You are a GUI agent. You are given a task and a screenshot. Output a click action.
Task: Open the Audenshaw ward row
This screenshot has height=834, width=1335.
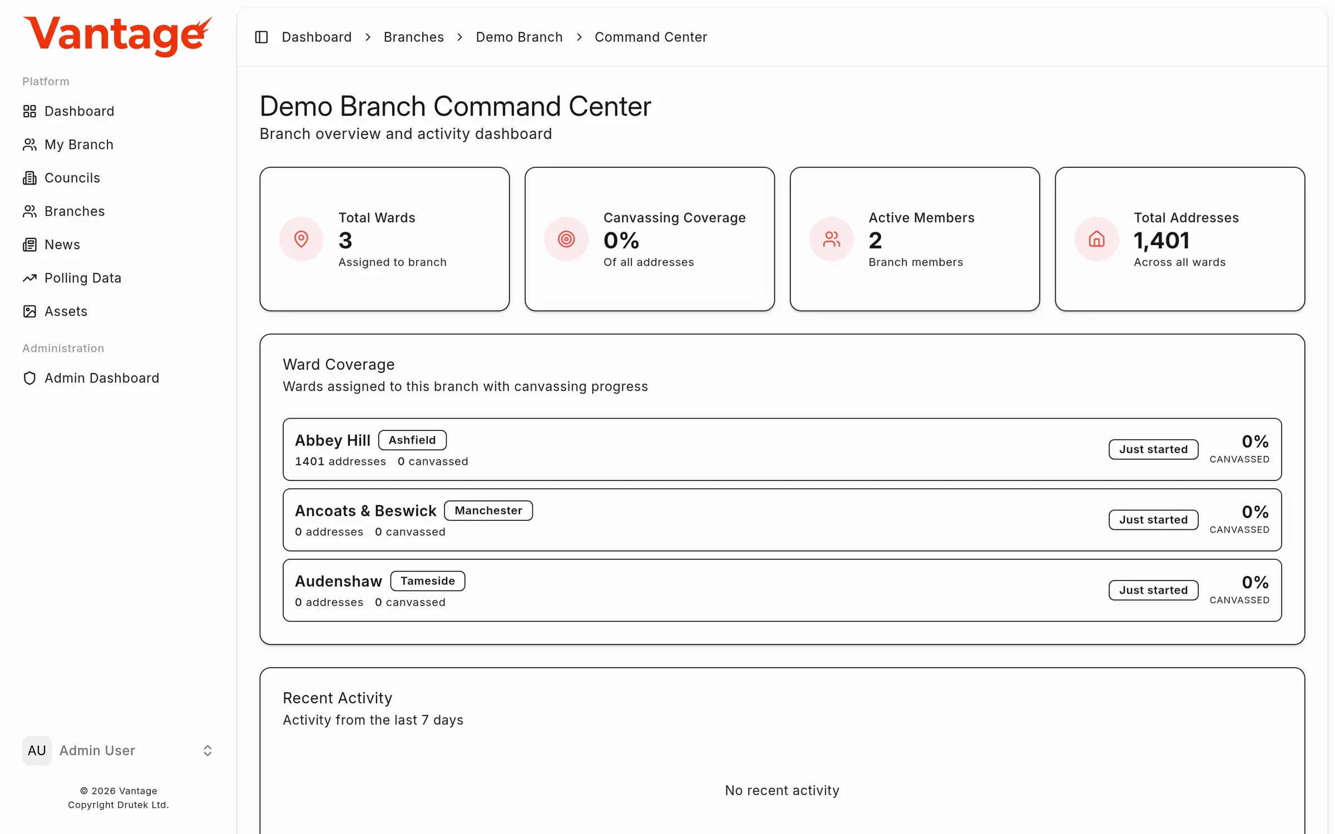point(782,590)
